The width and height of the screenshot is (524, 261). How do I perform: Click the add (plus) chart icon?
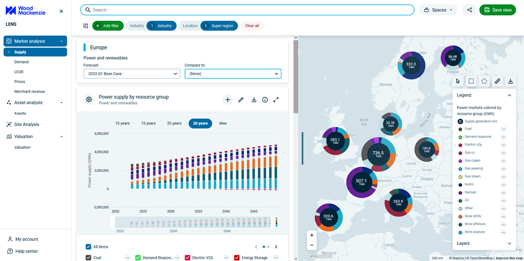(x=227, y=100)
